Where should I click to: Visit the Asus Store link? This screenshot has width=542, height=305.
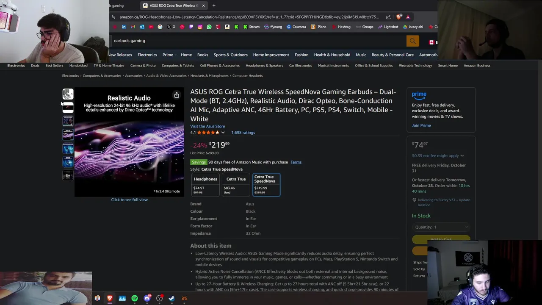[x=207, y=126]
